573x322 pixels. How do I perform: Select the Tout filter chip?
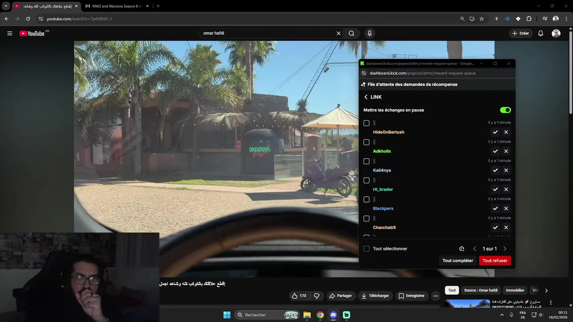(x=452, y=290)
